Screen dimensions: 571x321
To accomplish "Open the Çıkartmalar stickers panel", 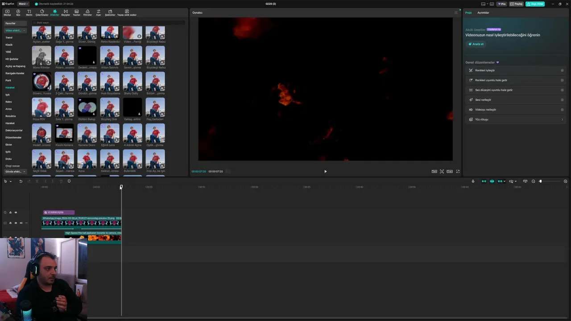I will coord(42,12).
